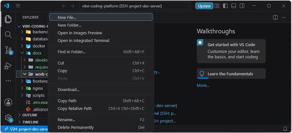The height and width of the screenshot is (133, 292).
Task: Click lightbulb icon on Learn the Fundamentals
Action: tap(202, 74)
